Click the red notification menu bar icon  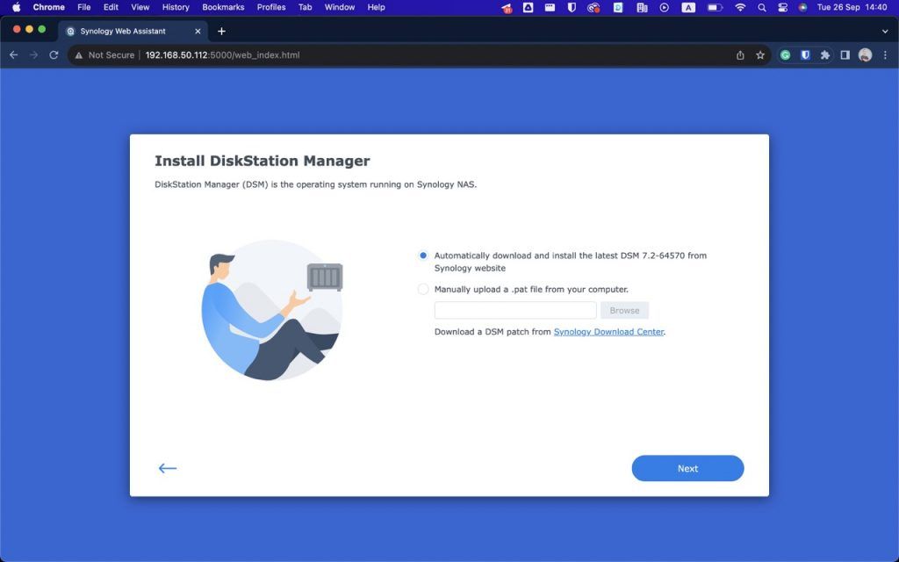507,8
